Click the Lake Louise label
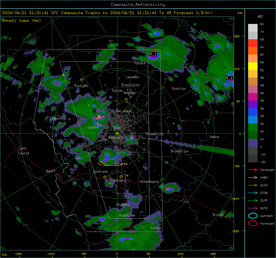 tap(24, 151)
